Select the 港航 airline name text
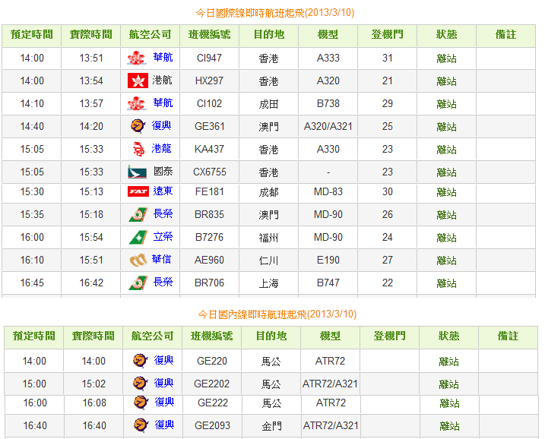This screenshot has width=545, height=439. [x=162, y=81]
